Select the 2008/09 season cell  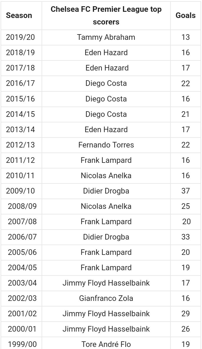coord(22,206)
